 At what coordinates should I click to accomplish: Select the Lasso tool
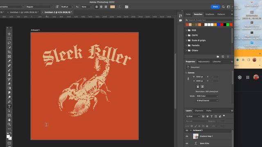point(9,43)
